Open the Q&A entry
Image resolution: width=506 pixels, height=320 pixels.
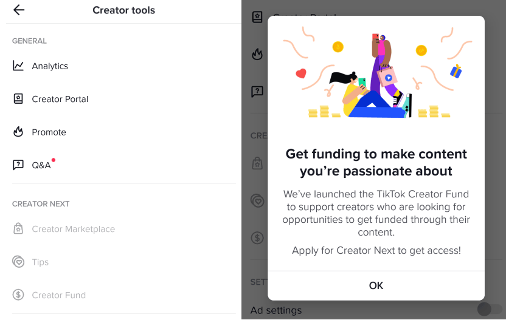41,165
